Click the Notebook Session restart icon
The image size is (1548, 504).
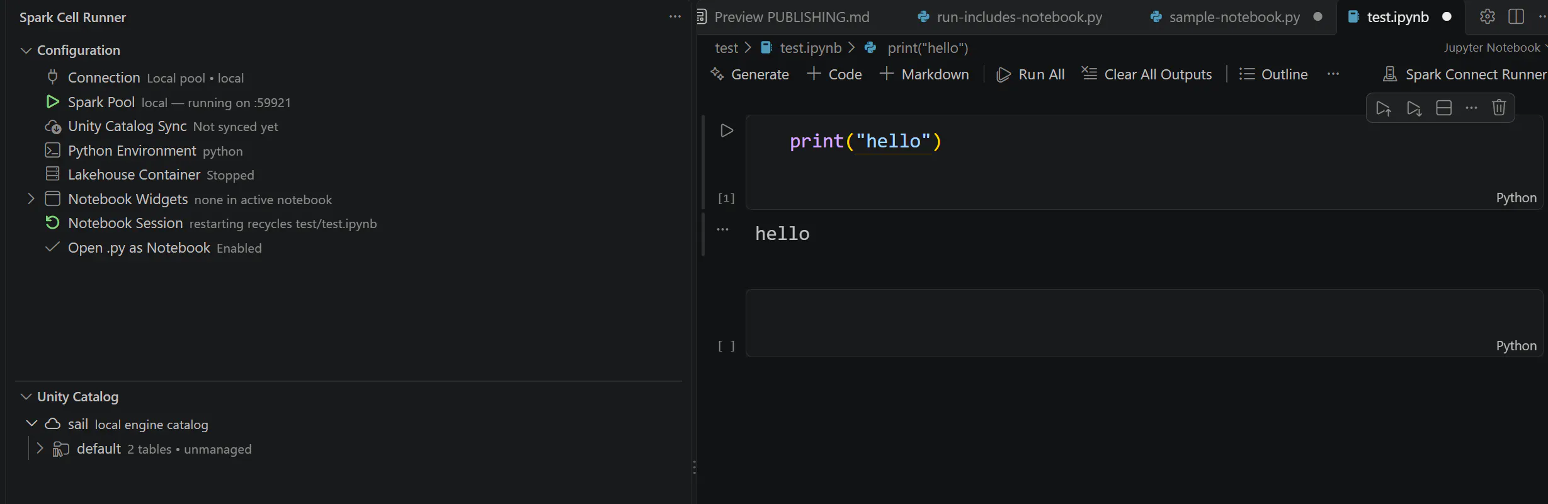53,222
